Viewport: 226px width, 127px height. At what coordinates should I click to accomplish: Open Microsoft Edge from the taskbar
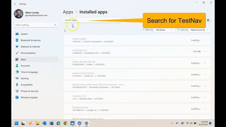coord(58,123)
